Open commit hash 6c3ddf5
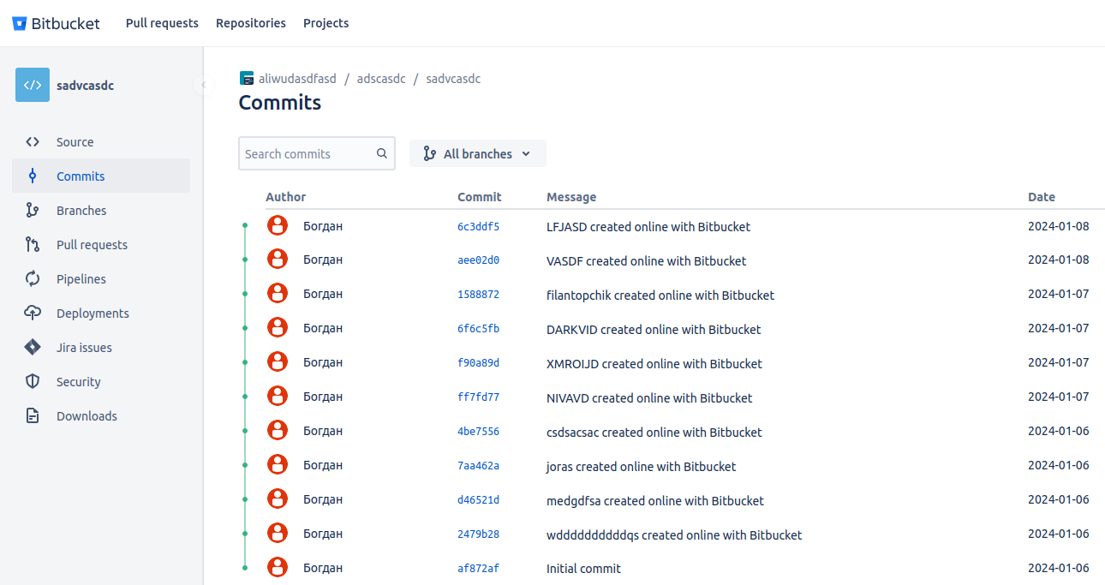The width and height of the screenshot is (1105, 585). (478, 227)
